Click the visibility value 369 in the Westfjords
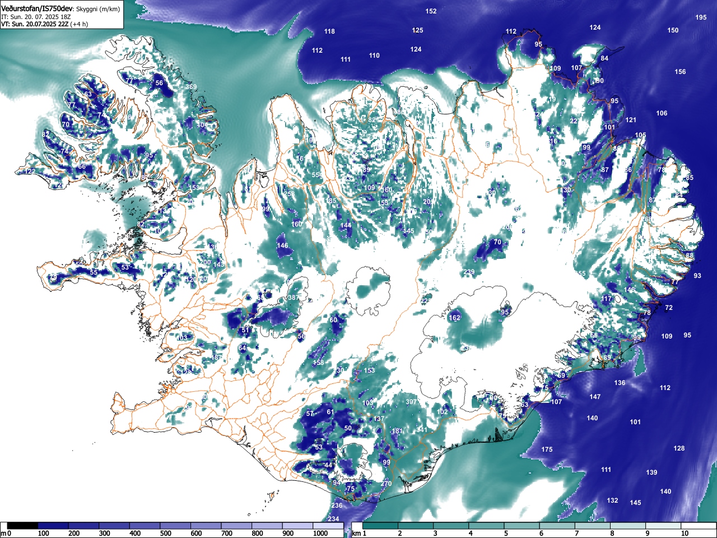 pos(192,87)
